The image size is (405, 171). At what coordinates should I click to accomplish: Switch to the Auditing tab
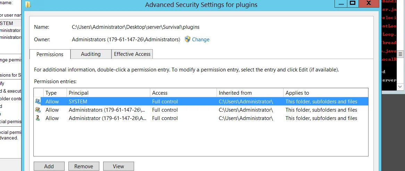click(x=91, y=54)
